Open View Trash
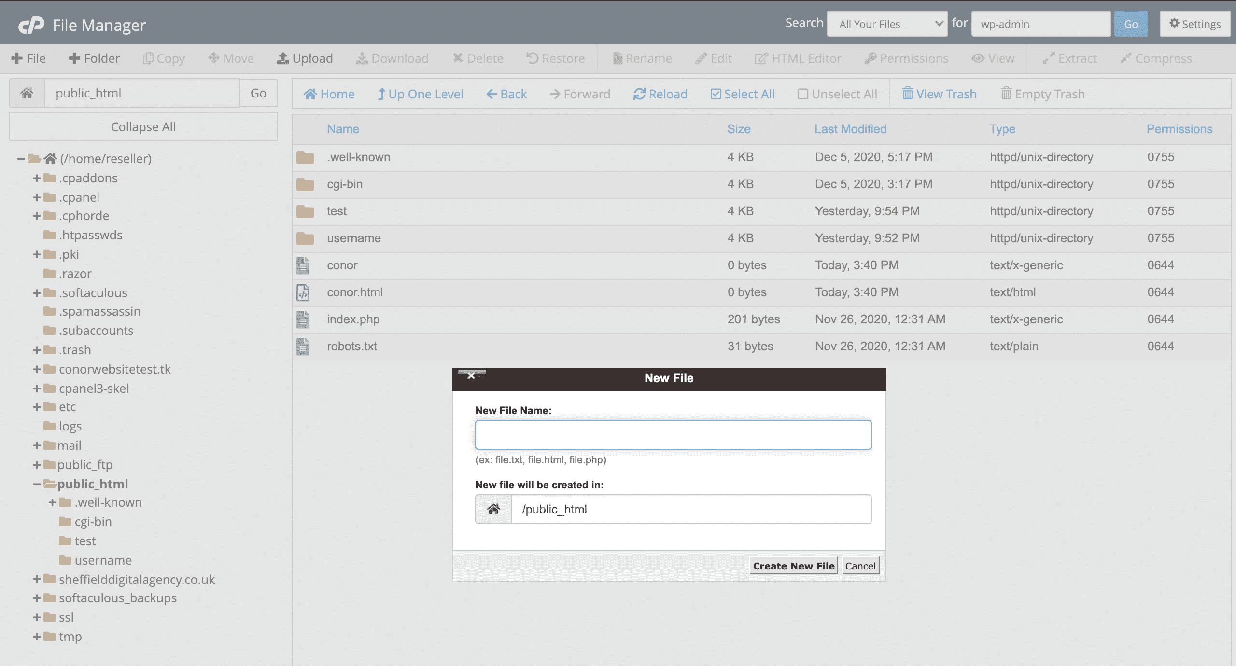Screen dimensions: 1236x666 [940, 94]
